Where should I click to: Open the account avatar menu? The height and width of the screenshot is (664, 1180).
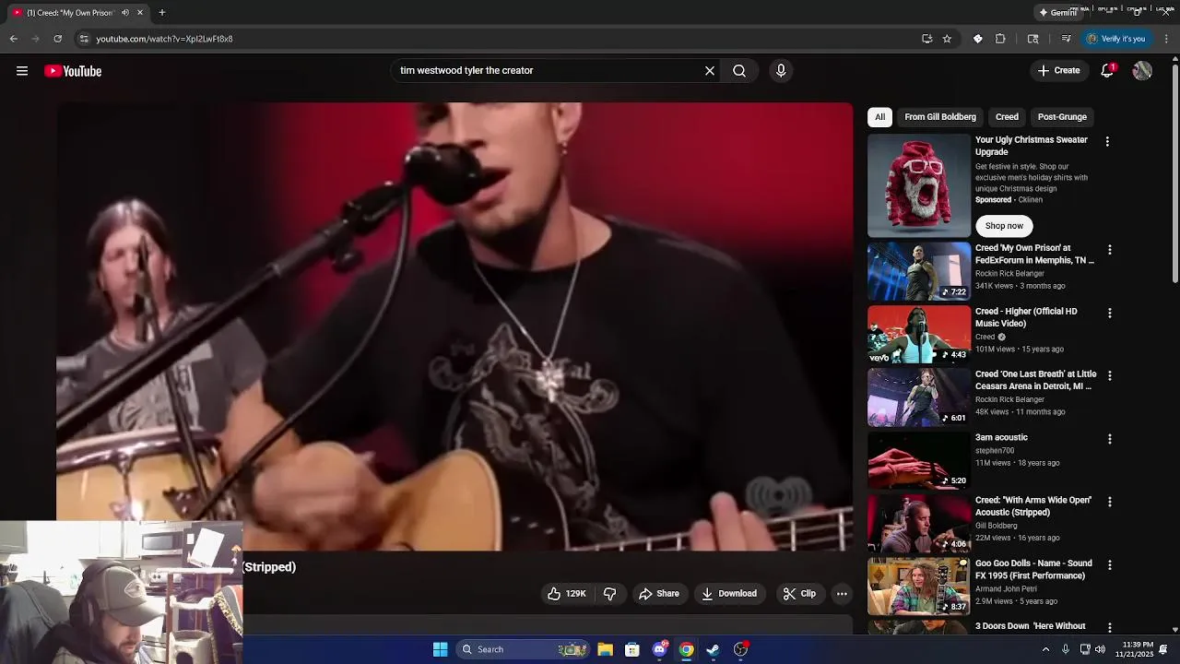[x=1142, y=71]
